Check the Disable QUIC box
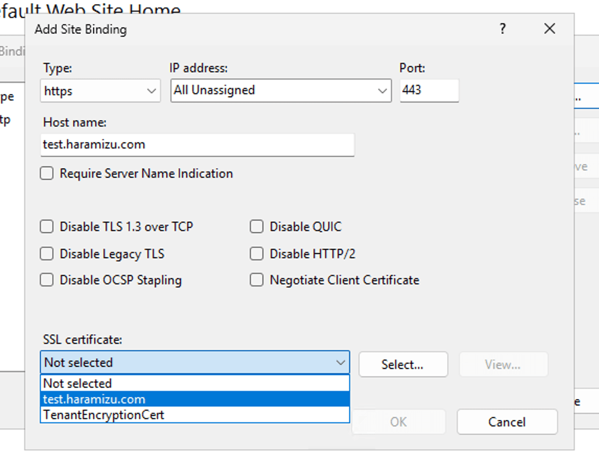 pos(257,227)
